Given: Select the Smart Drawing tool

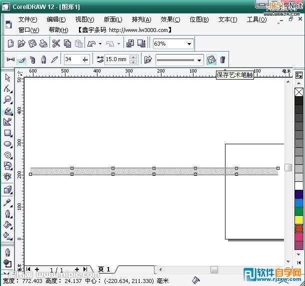Looking at the screenshot, I should tap(7, 122).
